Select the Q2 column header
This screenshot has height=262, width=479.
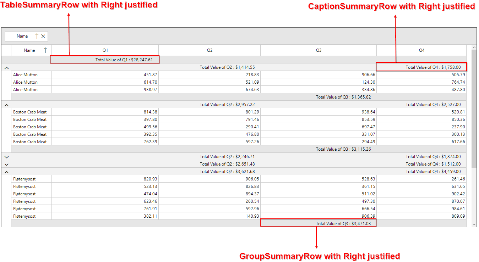tap(209, 50)
